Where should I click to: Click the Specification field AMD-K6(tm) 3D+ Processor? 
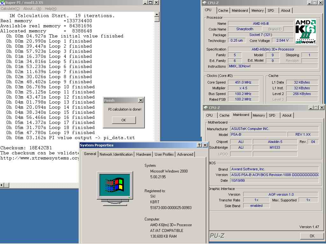[273, 49]
